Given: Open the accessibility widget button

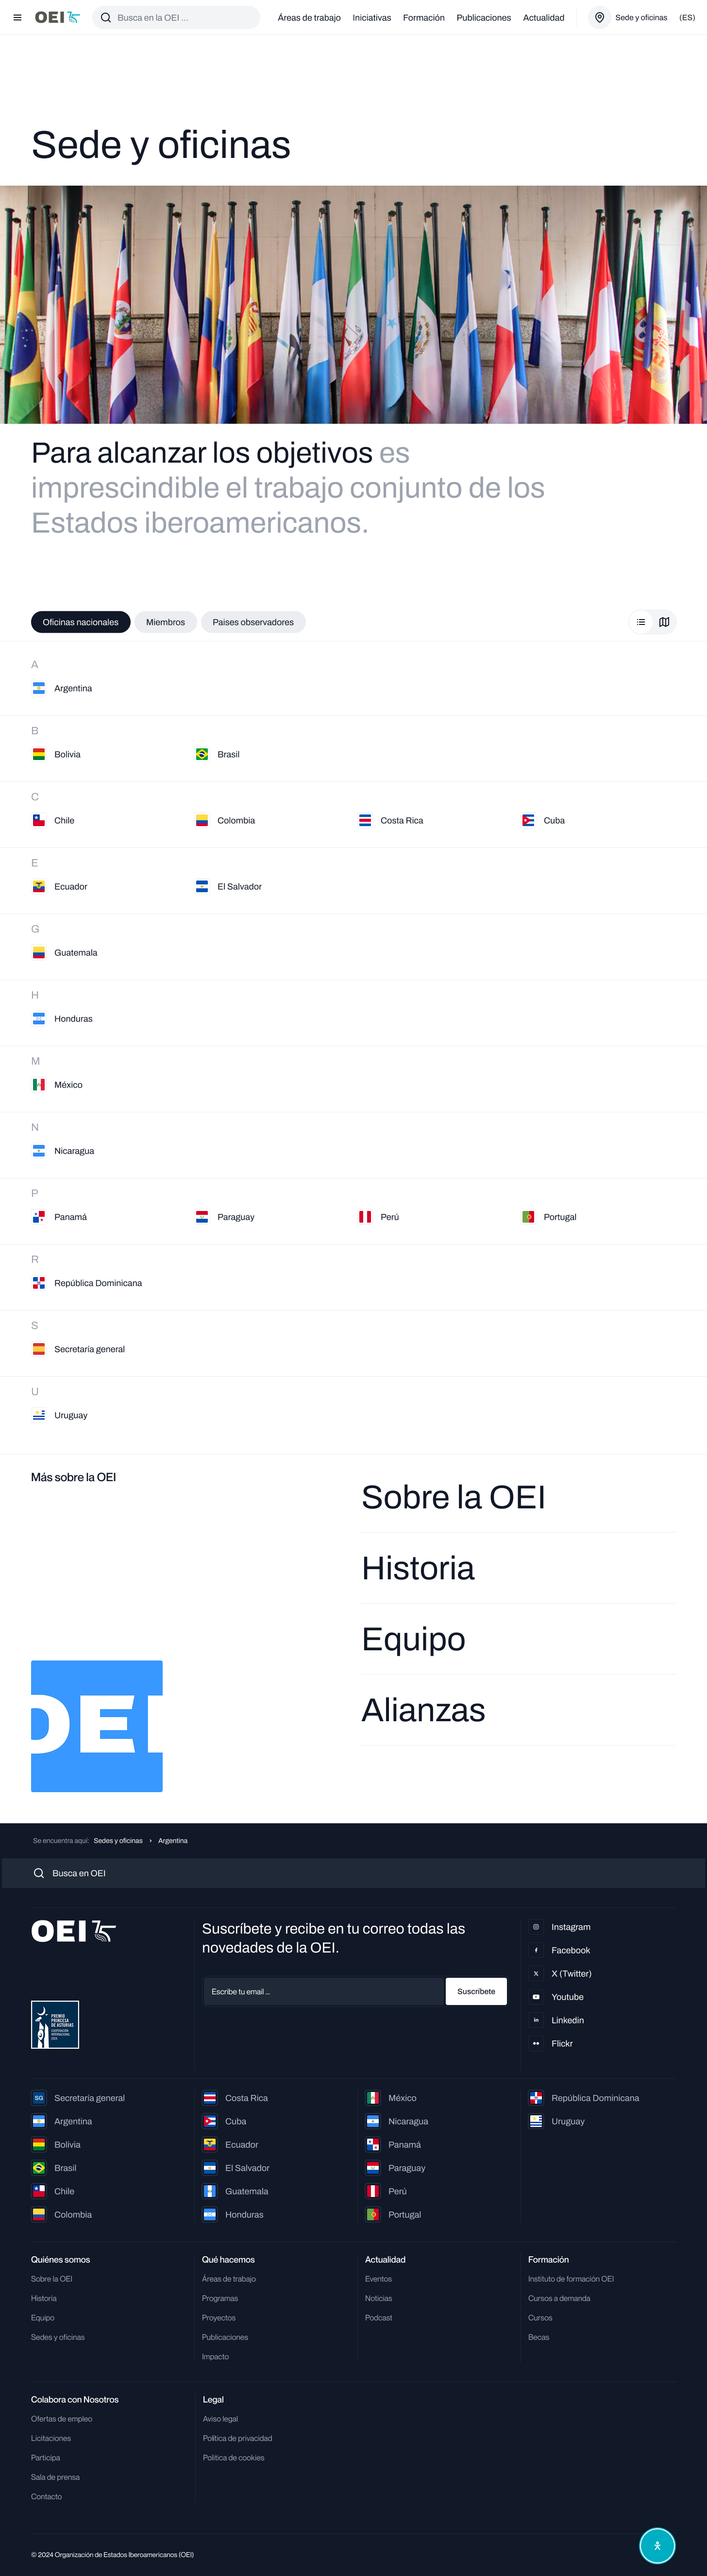Looking at the screenshot, I should point(656,2545).
